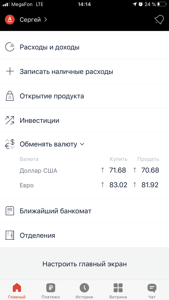The height and width of the screenshot is (300, 169).
Task: Tap the Отделения branch icon
Action: 10,235
